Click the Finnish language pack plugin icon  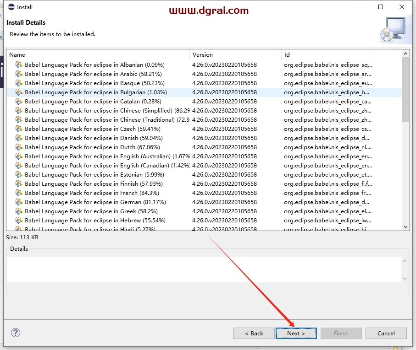click(x=18, y=183)
